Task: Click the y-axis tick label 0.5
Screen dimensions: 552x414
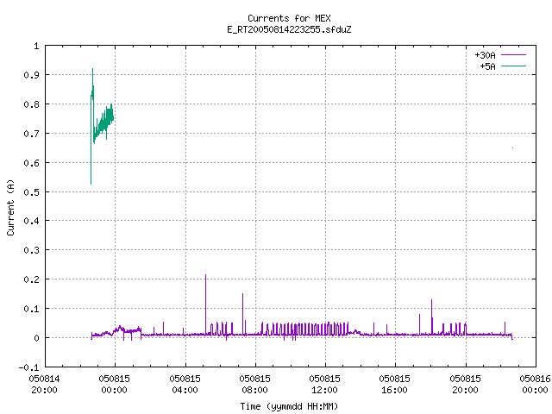Action: [x=31, y=191]
